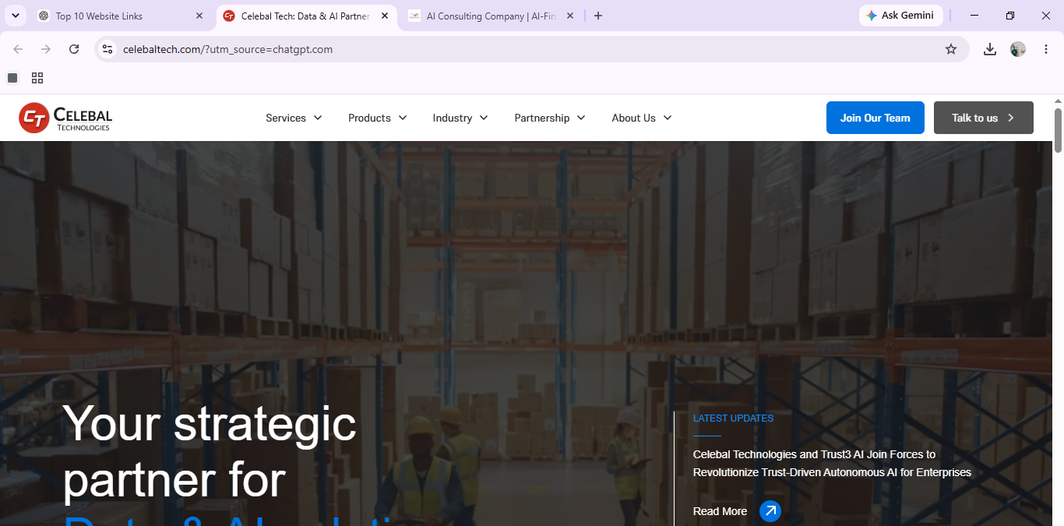Open the apps grid in bookmarks bar

[37, 78]
